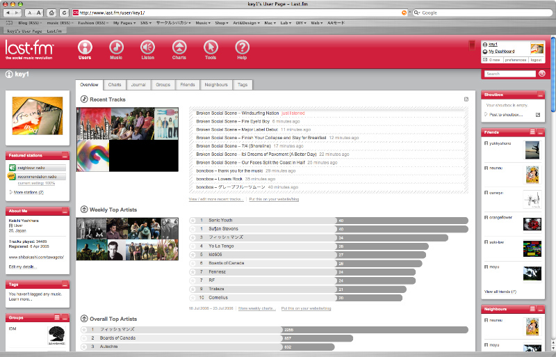Collapse the Friends panel
The height and width of the screenshot is (357, 556).
click(x=540, y=132)
